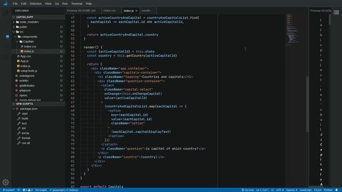The image size is (342, 192).
Task: Click the javascript | index.js status item
Action: pyautogui.click(x=64, y=190)
